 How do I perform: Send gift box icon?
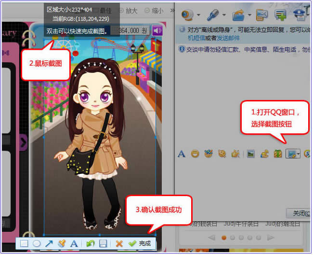pyautogui.click(x=278, y=154)
